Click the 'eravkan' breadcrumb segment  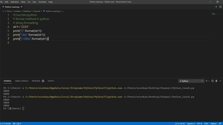[x=17, y=11]
